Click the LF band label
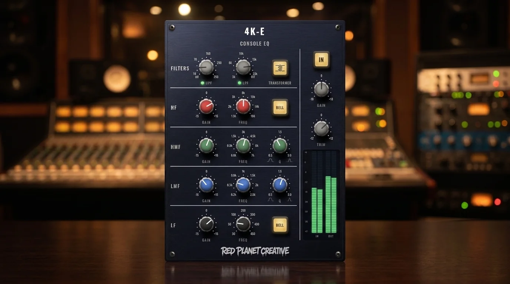The height and width of the screenshot is (284, 510). click(x=173, y=225)
